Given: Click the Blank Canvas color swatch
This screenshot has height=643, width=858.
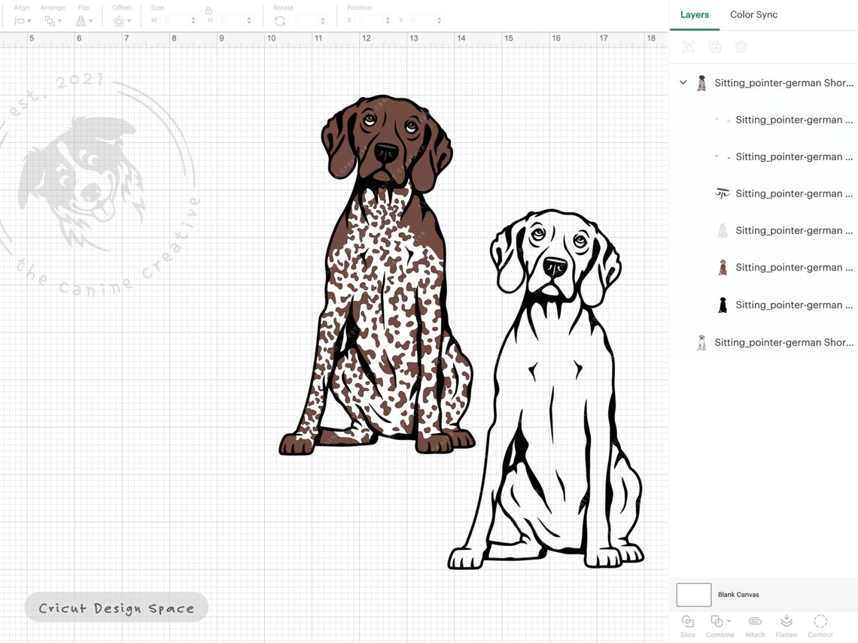Looking at the screenshot, I should 692,594.
